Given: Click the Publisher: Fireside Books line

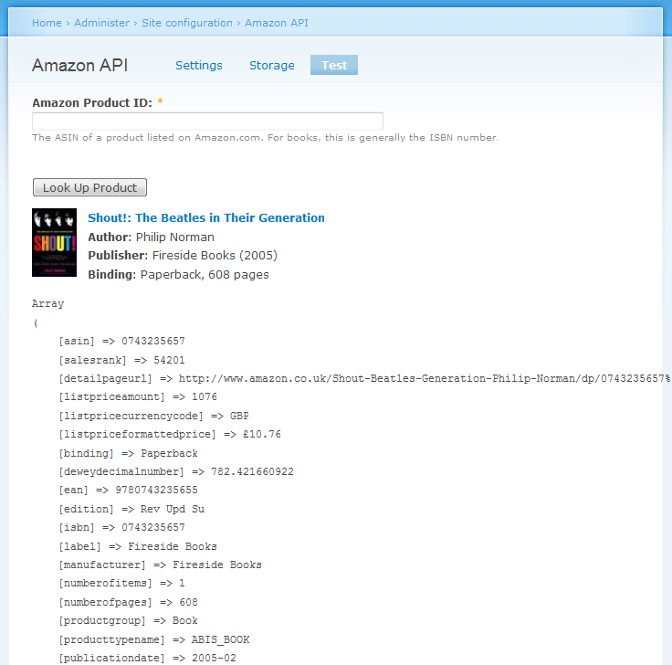Looking at the screenshot, I should (183, 256).
